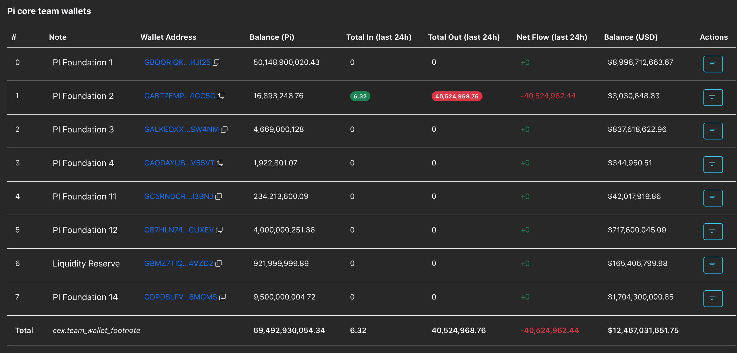Open GBQQRIQK...HJI25 wallet link

click(x=177, y=62)
